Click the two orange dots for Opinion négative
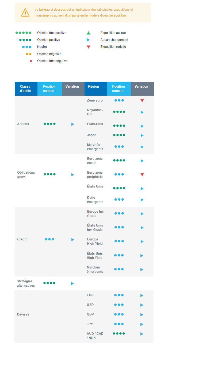The width and height of the screenshot is (214, 374). 29,54
